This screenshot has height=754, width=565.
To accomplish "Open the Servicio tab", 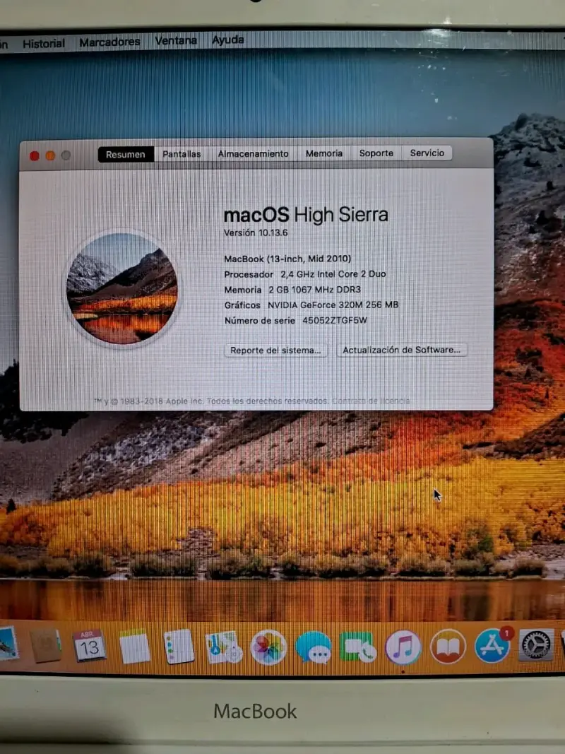I will 427,153.
